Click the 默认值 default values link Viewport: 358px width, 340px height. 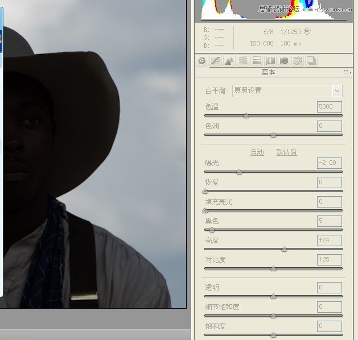(286, 152)
